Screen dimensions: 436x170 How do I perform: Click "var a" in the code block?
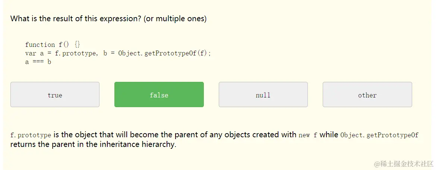tap(34, 53)
